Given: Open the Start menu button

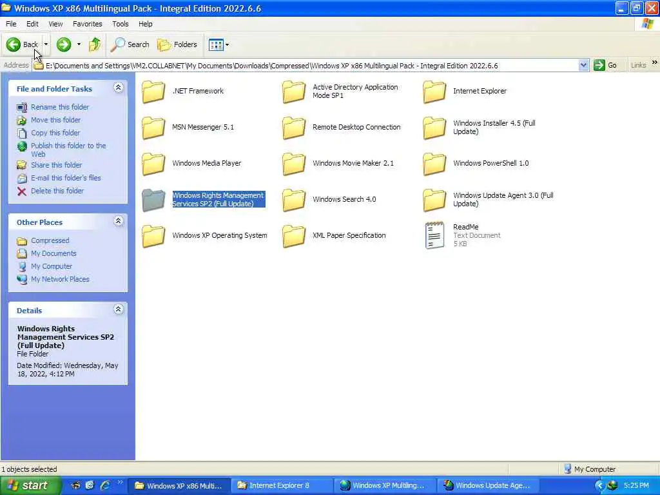Looking at the screenshot, I should tap(30, 485).
